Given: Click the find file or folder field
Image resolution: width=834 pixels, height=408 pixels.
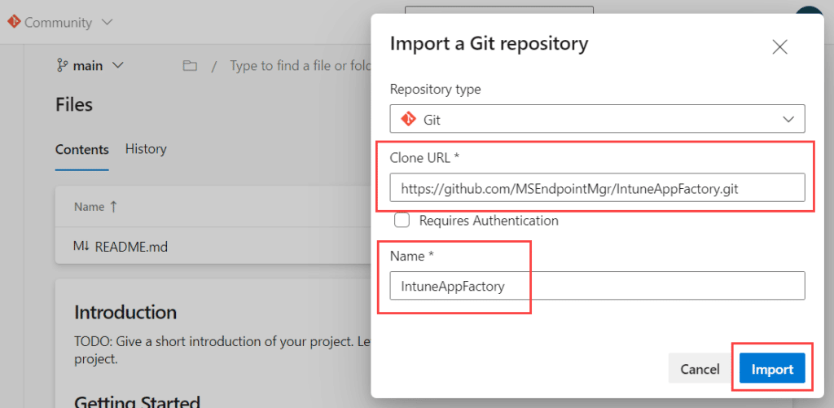Looking at the screenshot, I should pos(300,66).
